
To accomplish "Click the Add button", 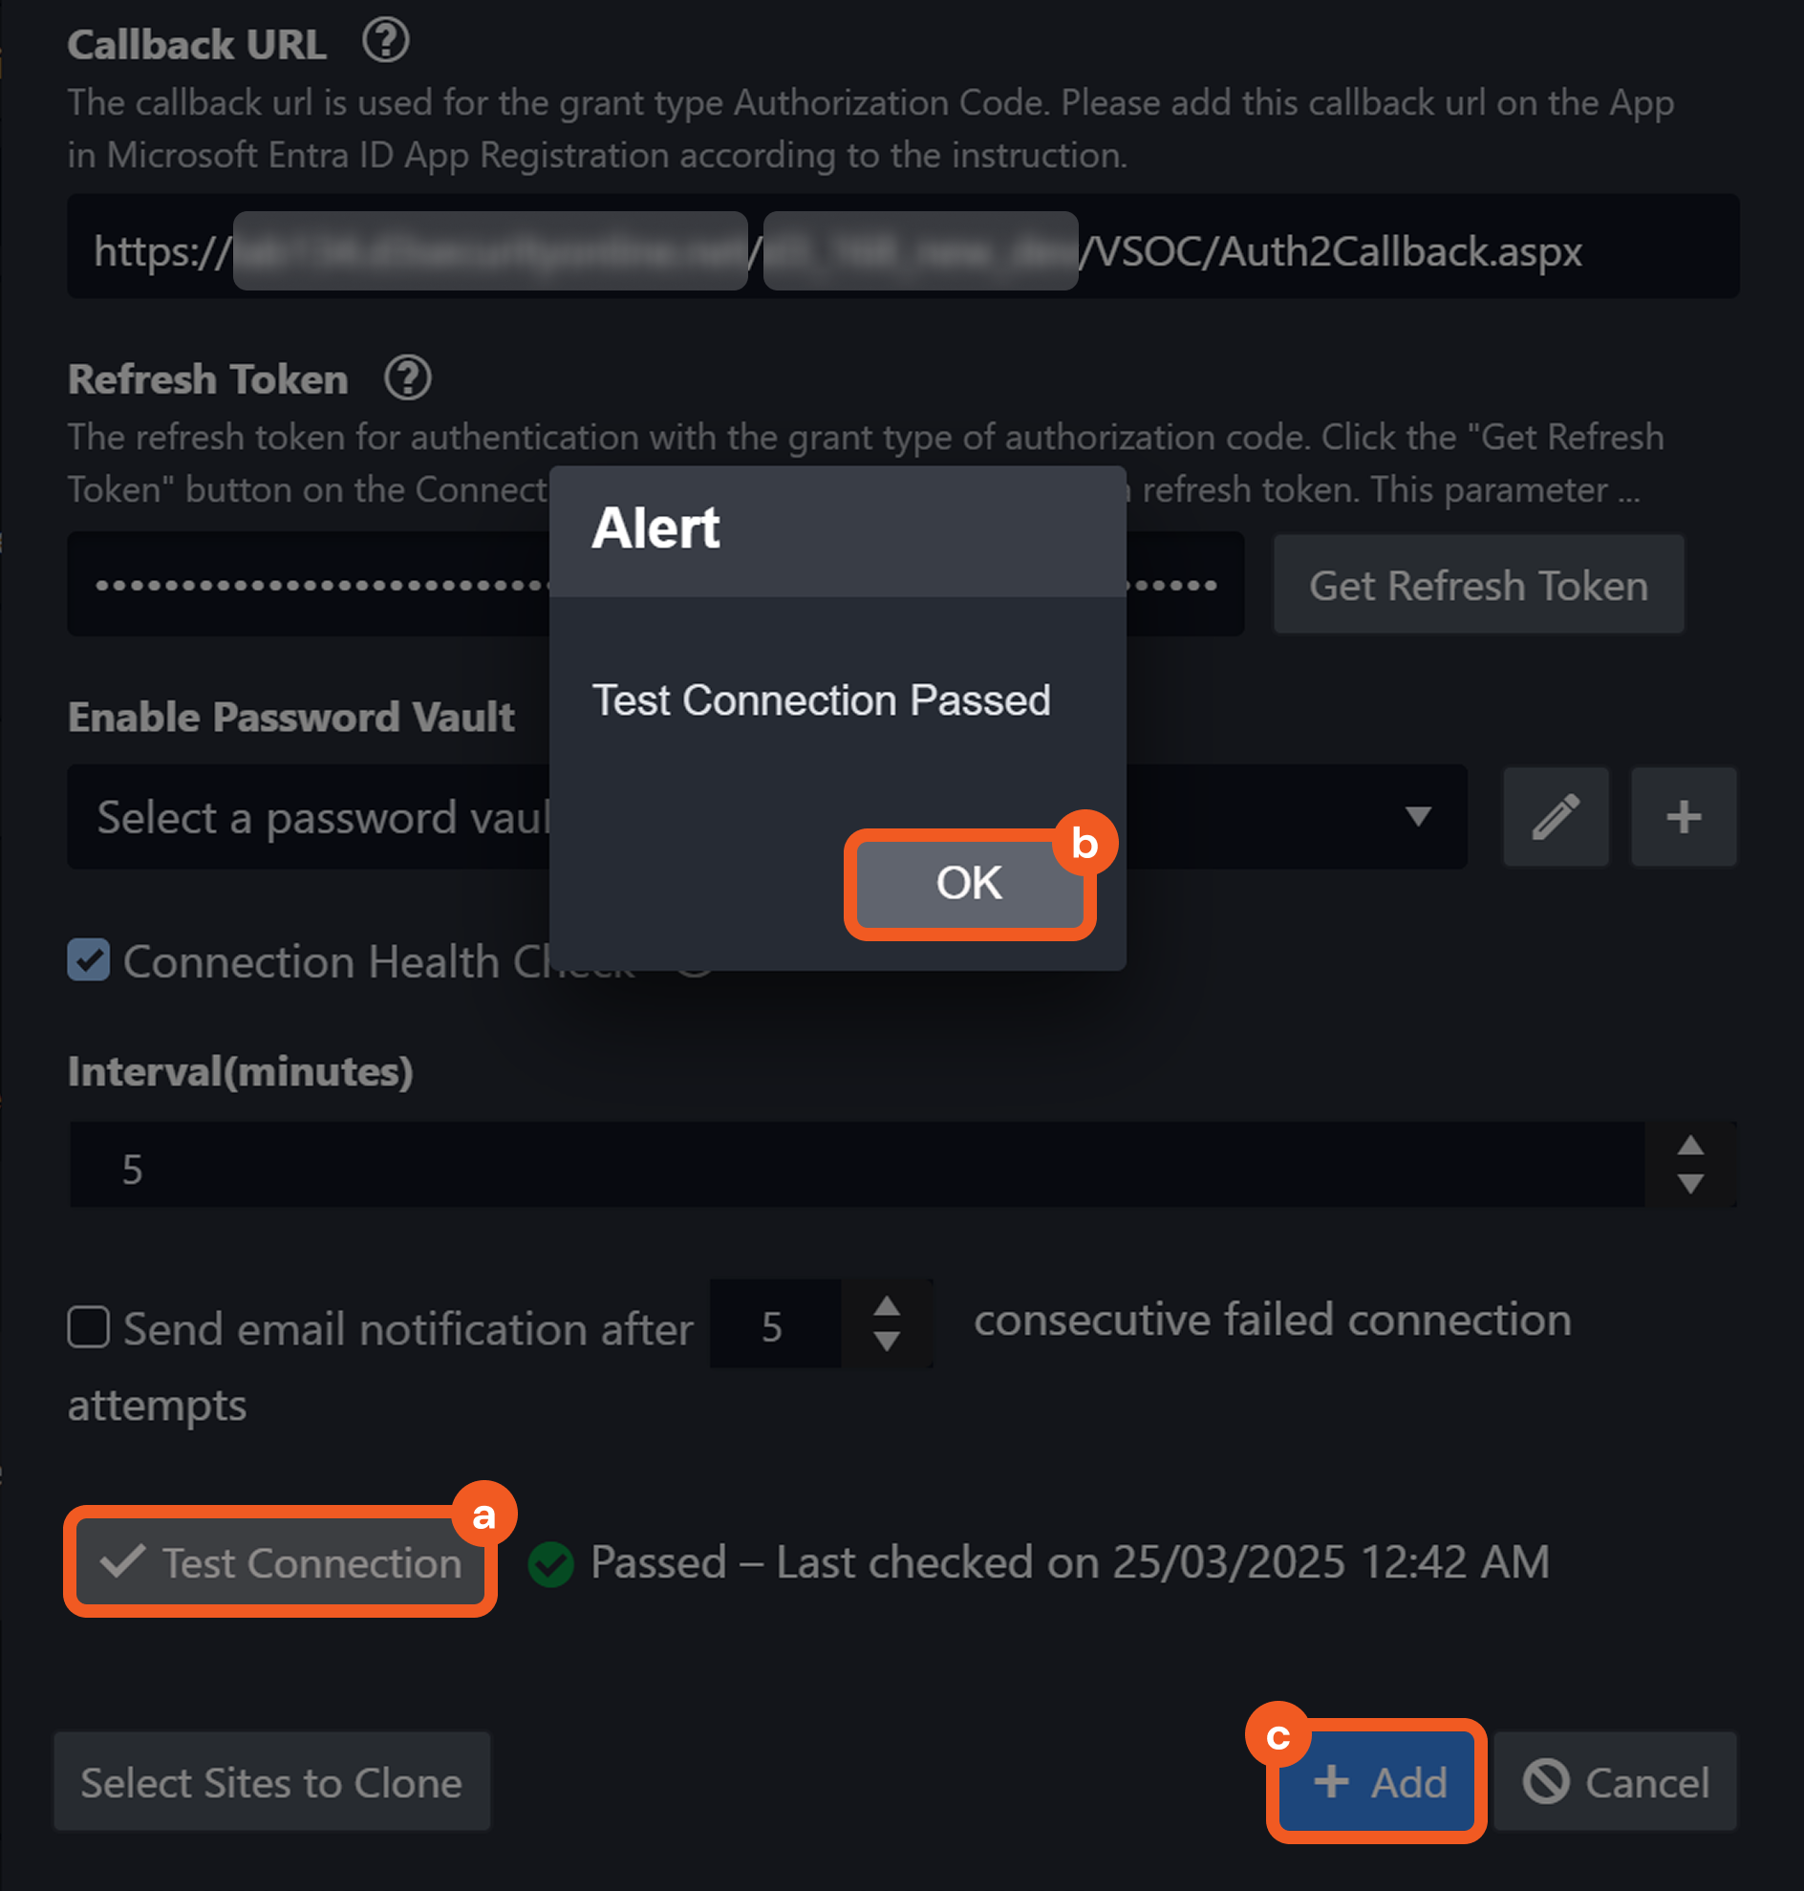I will point(1378,1781).
